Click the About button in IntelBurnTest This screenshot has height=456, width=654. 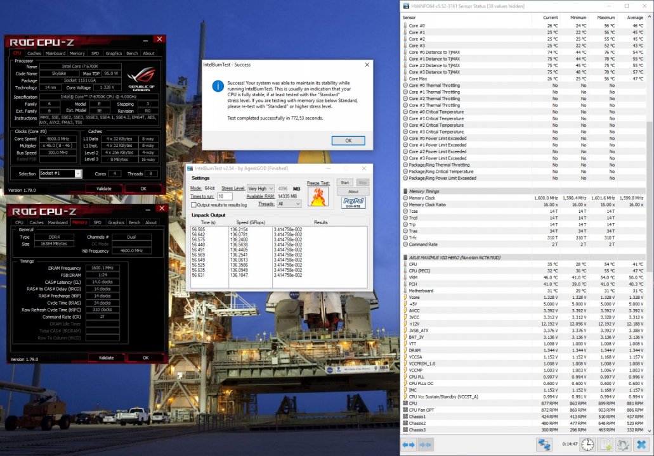(x=353, y=191)
